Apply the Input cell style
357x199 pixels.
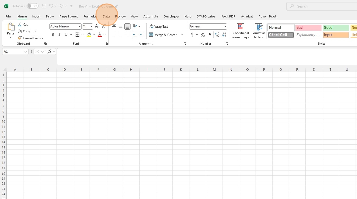pos(336,35)
